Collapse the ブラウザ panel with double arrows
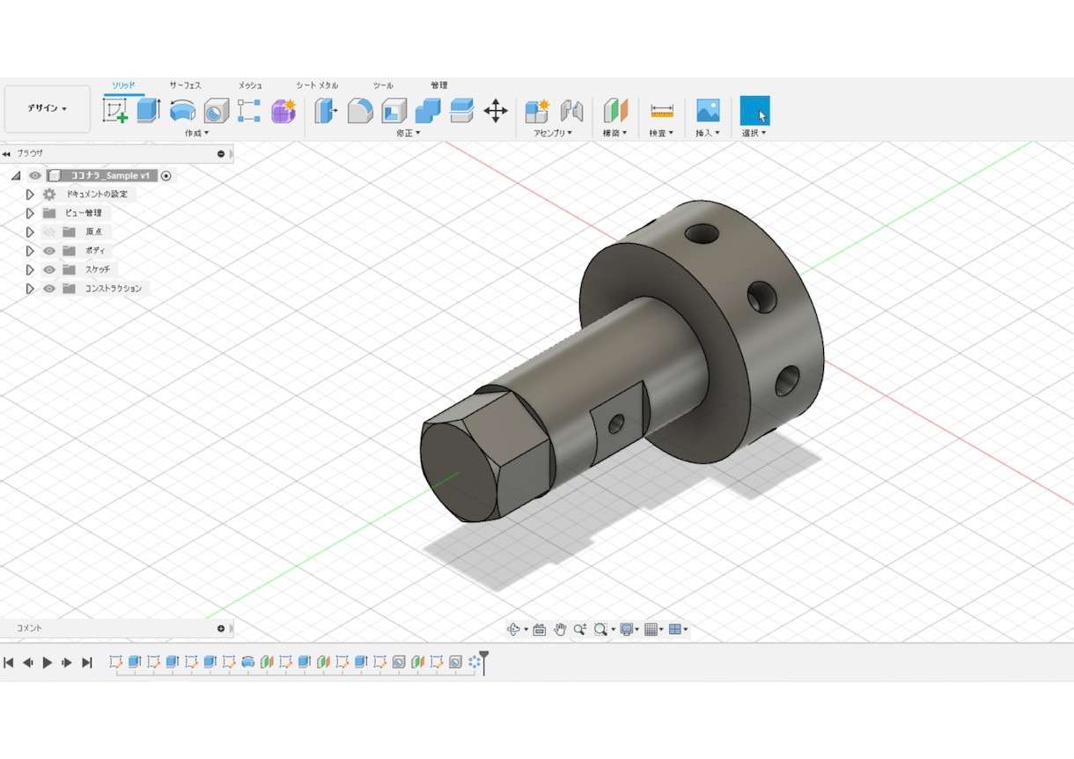Image resolution: width=1074 pixels, height=759 pixels. [6, 154]
